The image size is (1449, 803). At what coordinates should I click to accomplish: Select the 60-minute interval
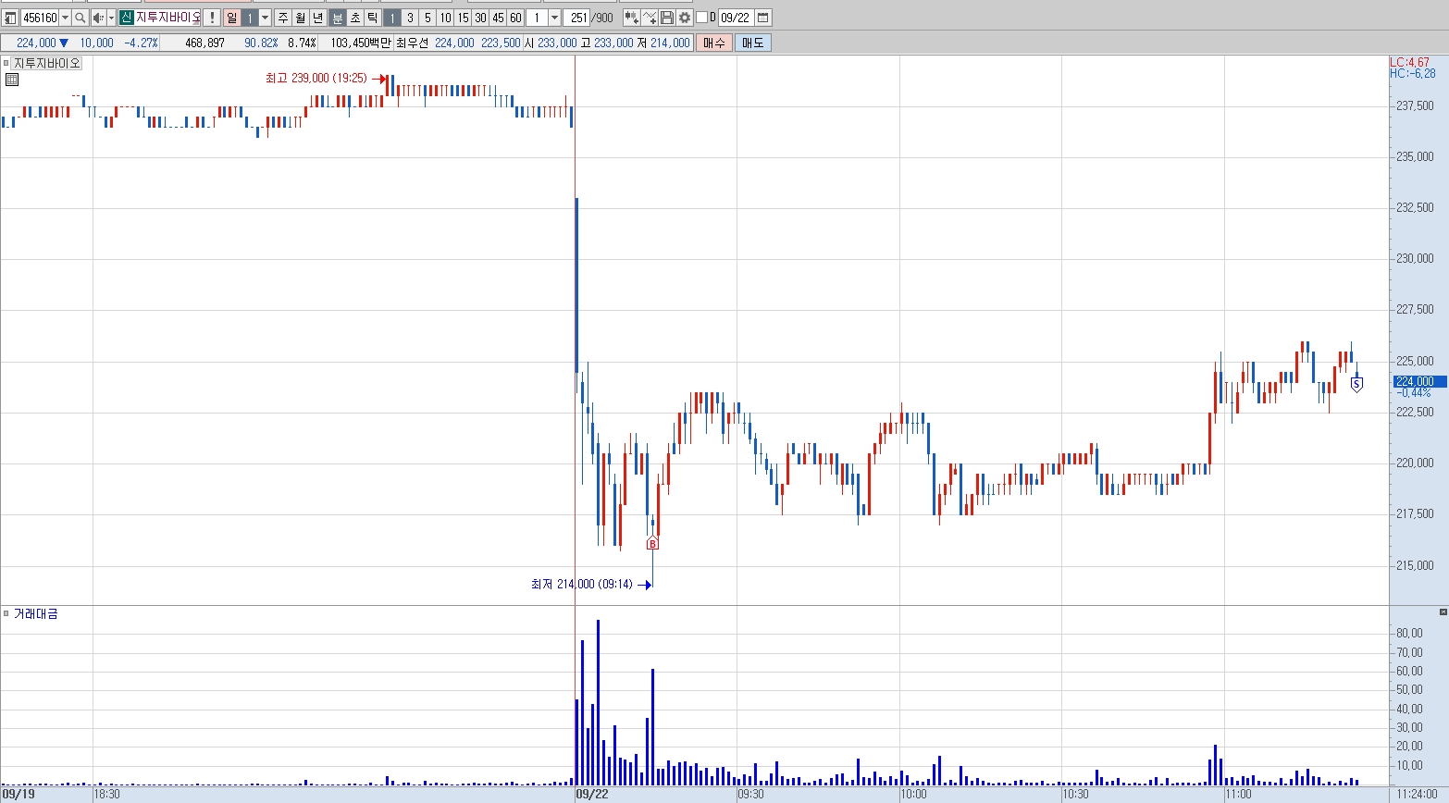[x=515, y=18]
